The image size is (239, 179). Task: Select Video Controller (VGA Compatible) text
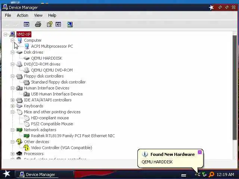tap(62, 148)
